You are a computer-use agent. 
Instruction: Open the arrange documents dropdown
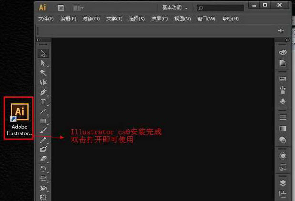[x=79, y=8]
